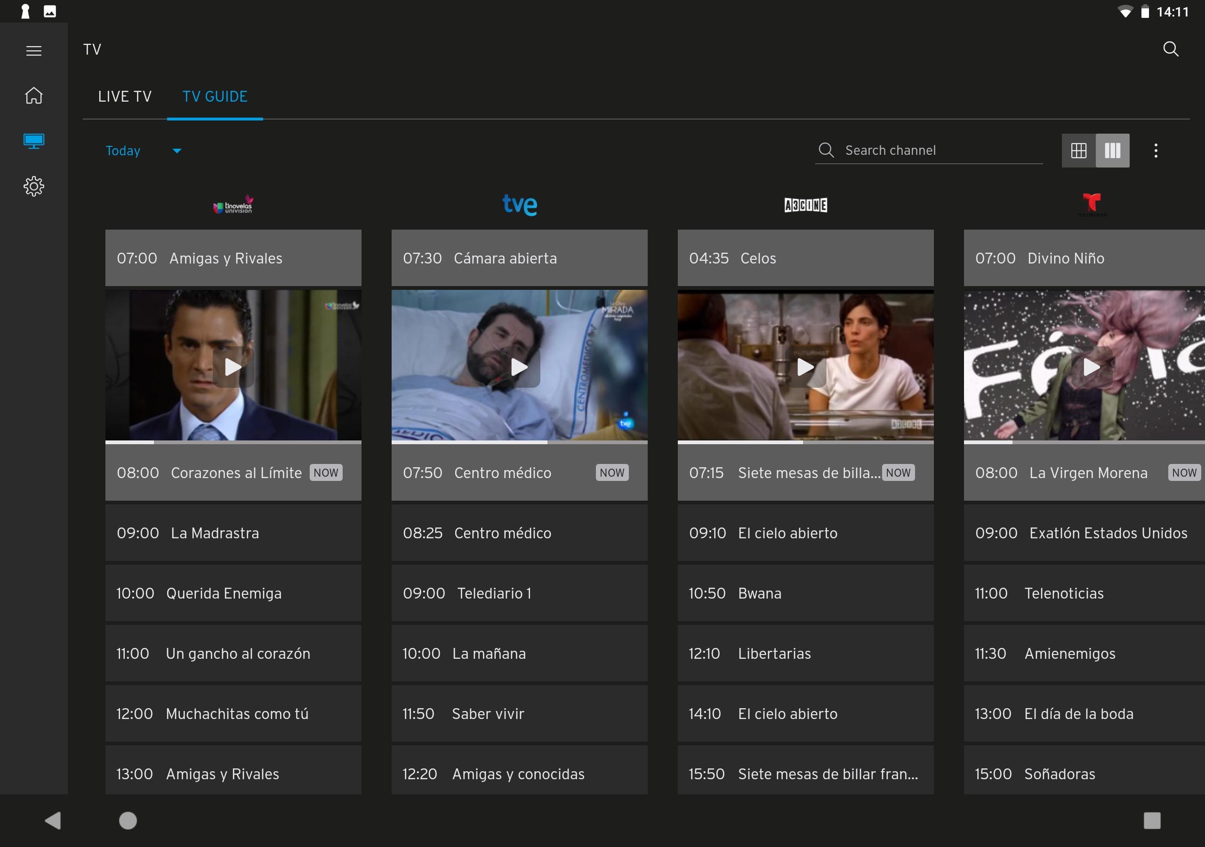Image resolution: width=1205 pixels, height=847 pixels.
Task: Expand the Today date dropdown arrow
Action: [x=177, y=151]
